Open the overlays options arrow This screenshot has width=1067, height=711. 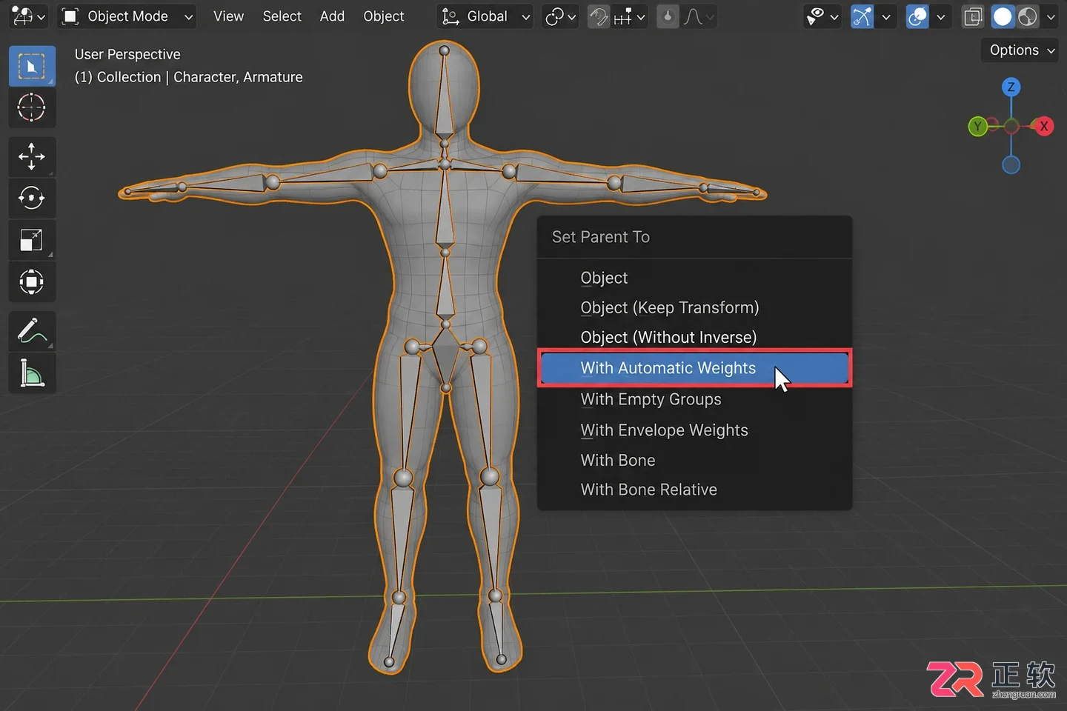(940, 16)
